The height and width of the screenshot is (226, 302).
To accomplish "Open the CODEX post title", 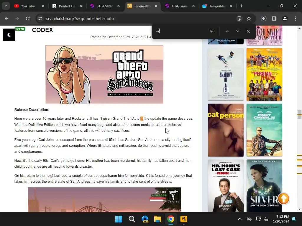I will [42, 30].
